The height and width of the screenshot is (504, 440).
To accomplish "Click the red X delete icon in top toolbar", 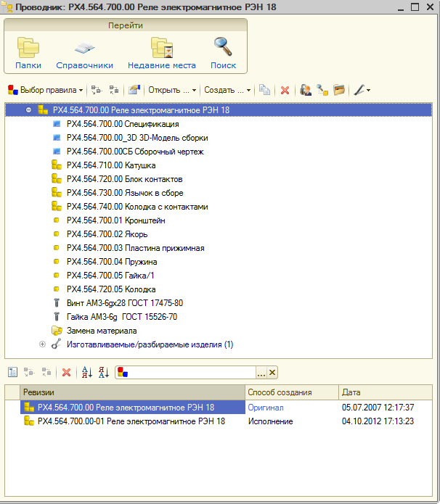I will tap(285, 91).
